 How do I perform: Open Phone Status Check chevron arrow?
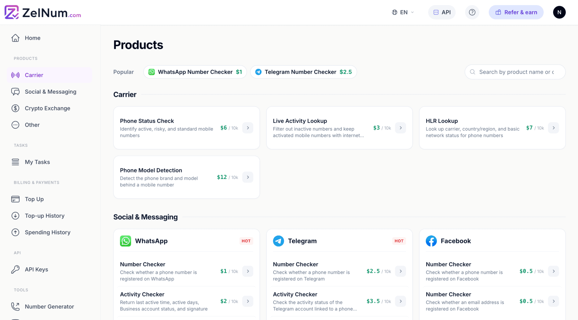248,128
